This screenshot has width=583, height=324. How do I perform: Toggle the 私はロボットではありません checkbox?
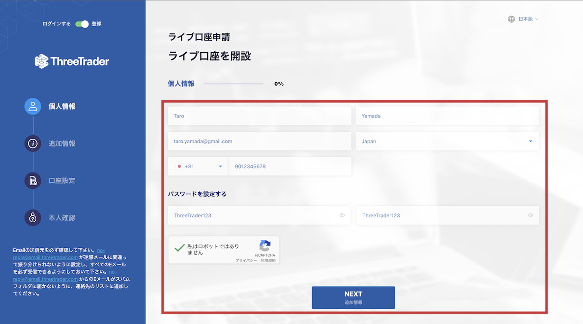(x=179, y=248)
